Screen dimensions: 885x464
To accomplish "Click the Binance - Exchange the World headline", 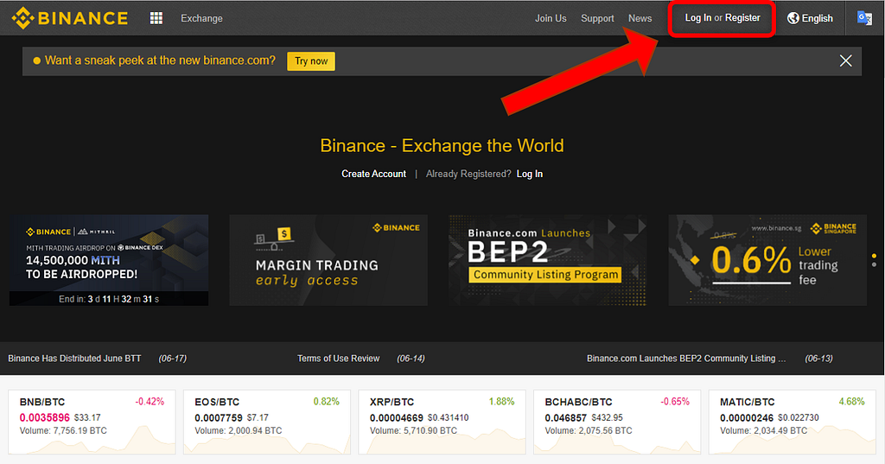I will click(x=442, y=146).
